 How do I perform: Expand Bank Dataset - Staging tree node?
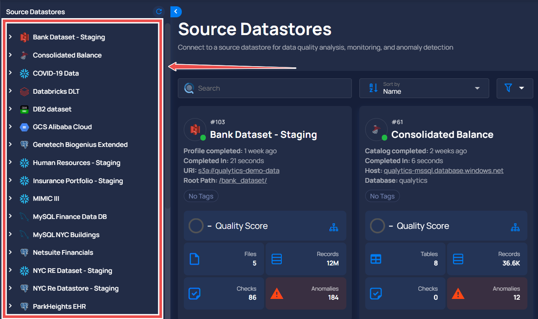tap(11, 37)
